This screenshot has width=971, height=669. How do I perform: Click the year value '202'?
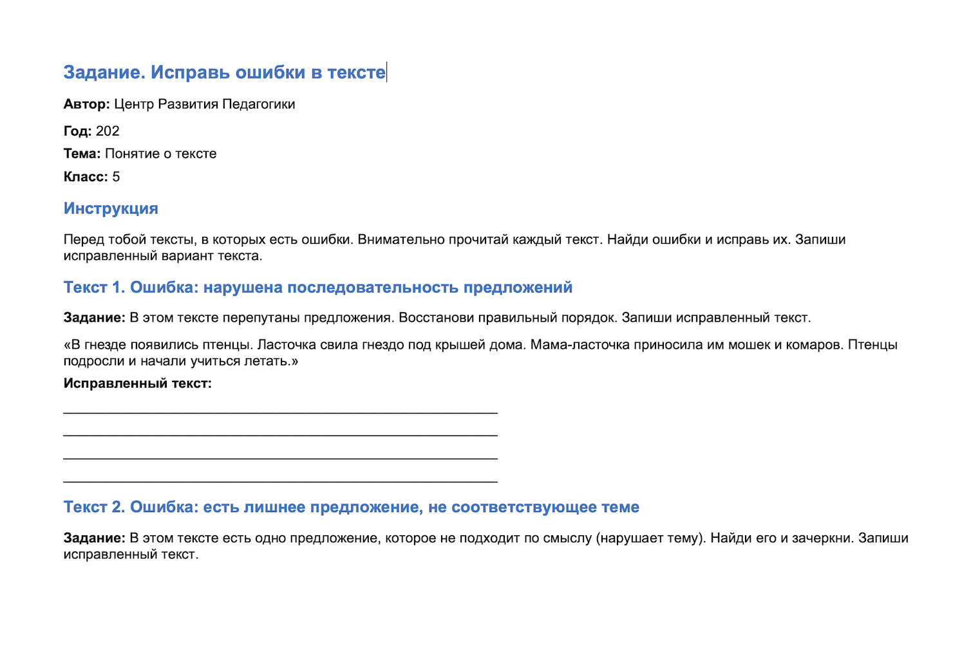(108, 131)
